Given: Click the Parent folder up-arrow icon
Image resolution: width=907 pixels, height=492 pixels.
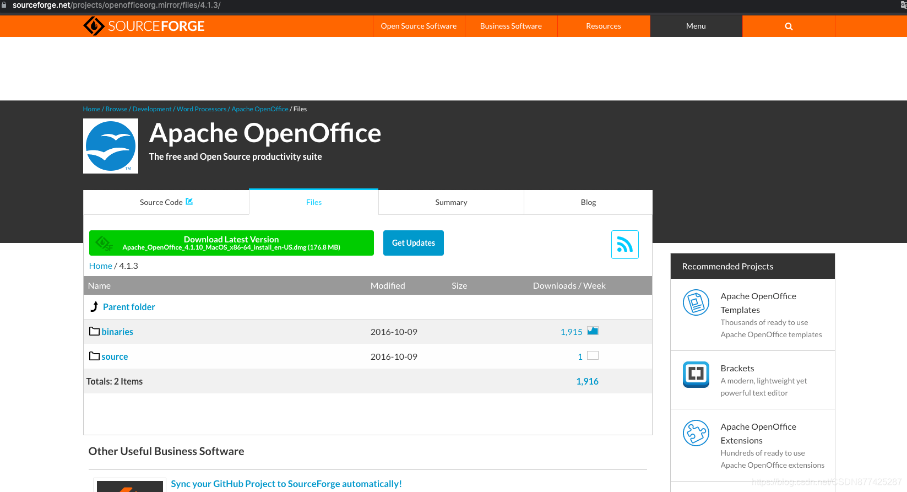Looking at the screenshot, I should click(94, 306).
